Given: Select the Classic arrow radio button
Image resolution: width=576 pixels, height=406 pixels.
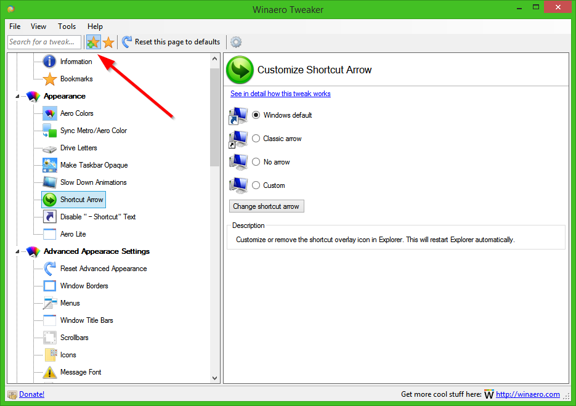Looking at the screenshot, I should 256,139.
